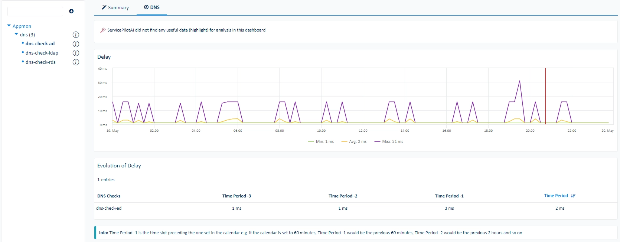Focus the search input field in sidebar
620x242 pixels.
(x=35, y=12)
